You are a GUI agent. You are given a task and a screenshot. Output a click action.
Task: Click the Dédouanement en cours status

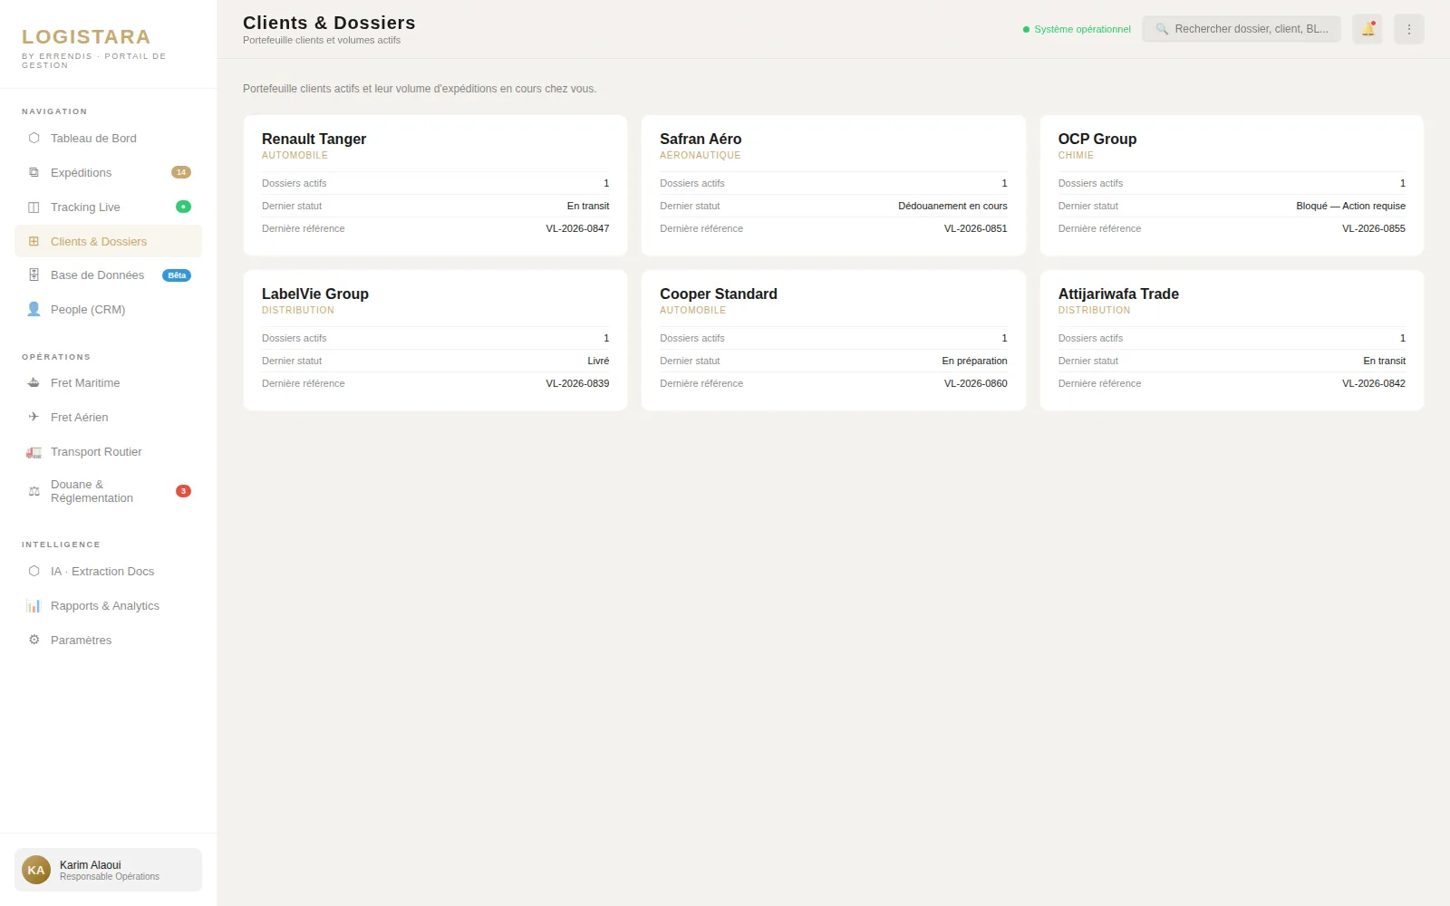click(x=952, y=207)
